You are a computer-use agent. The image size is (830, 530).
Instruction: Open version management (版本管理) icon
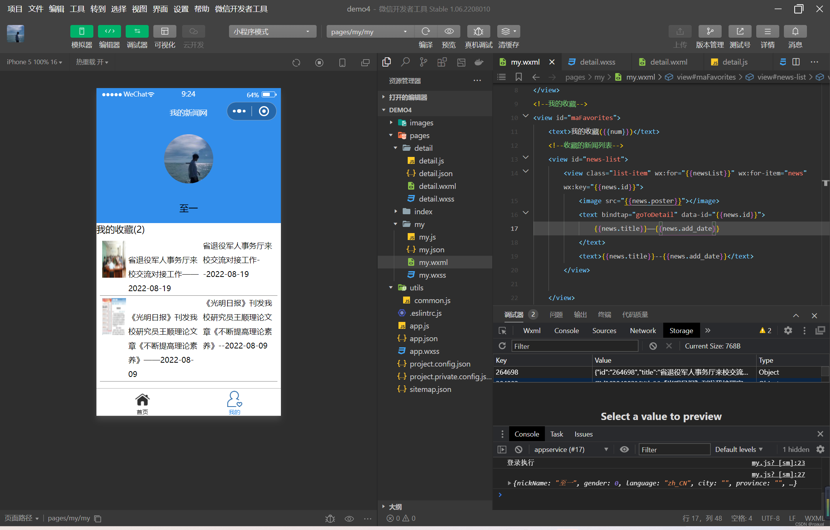[x=709, y=32]
